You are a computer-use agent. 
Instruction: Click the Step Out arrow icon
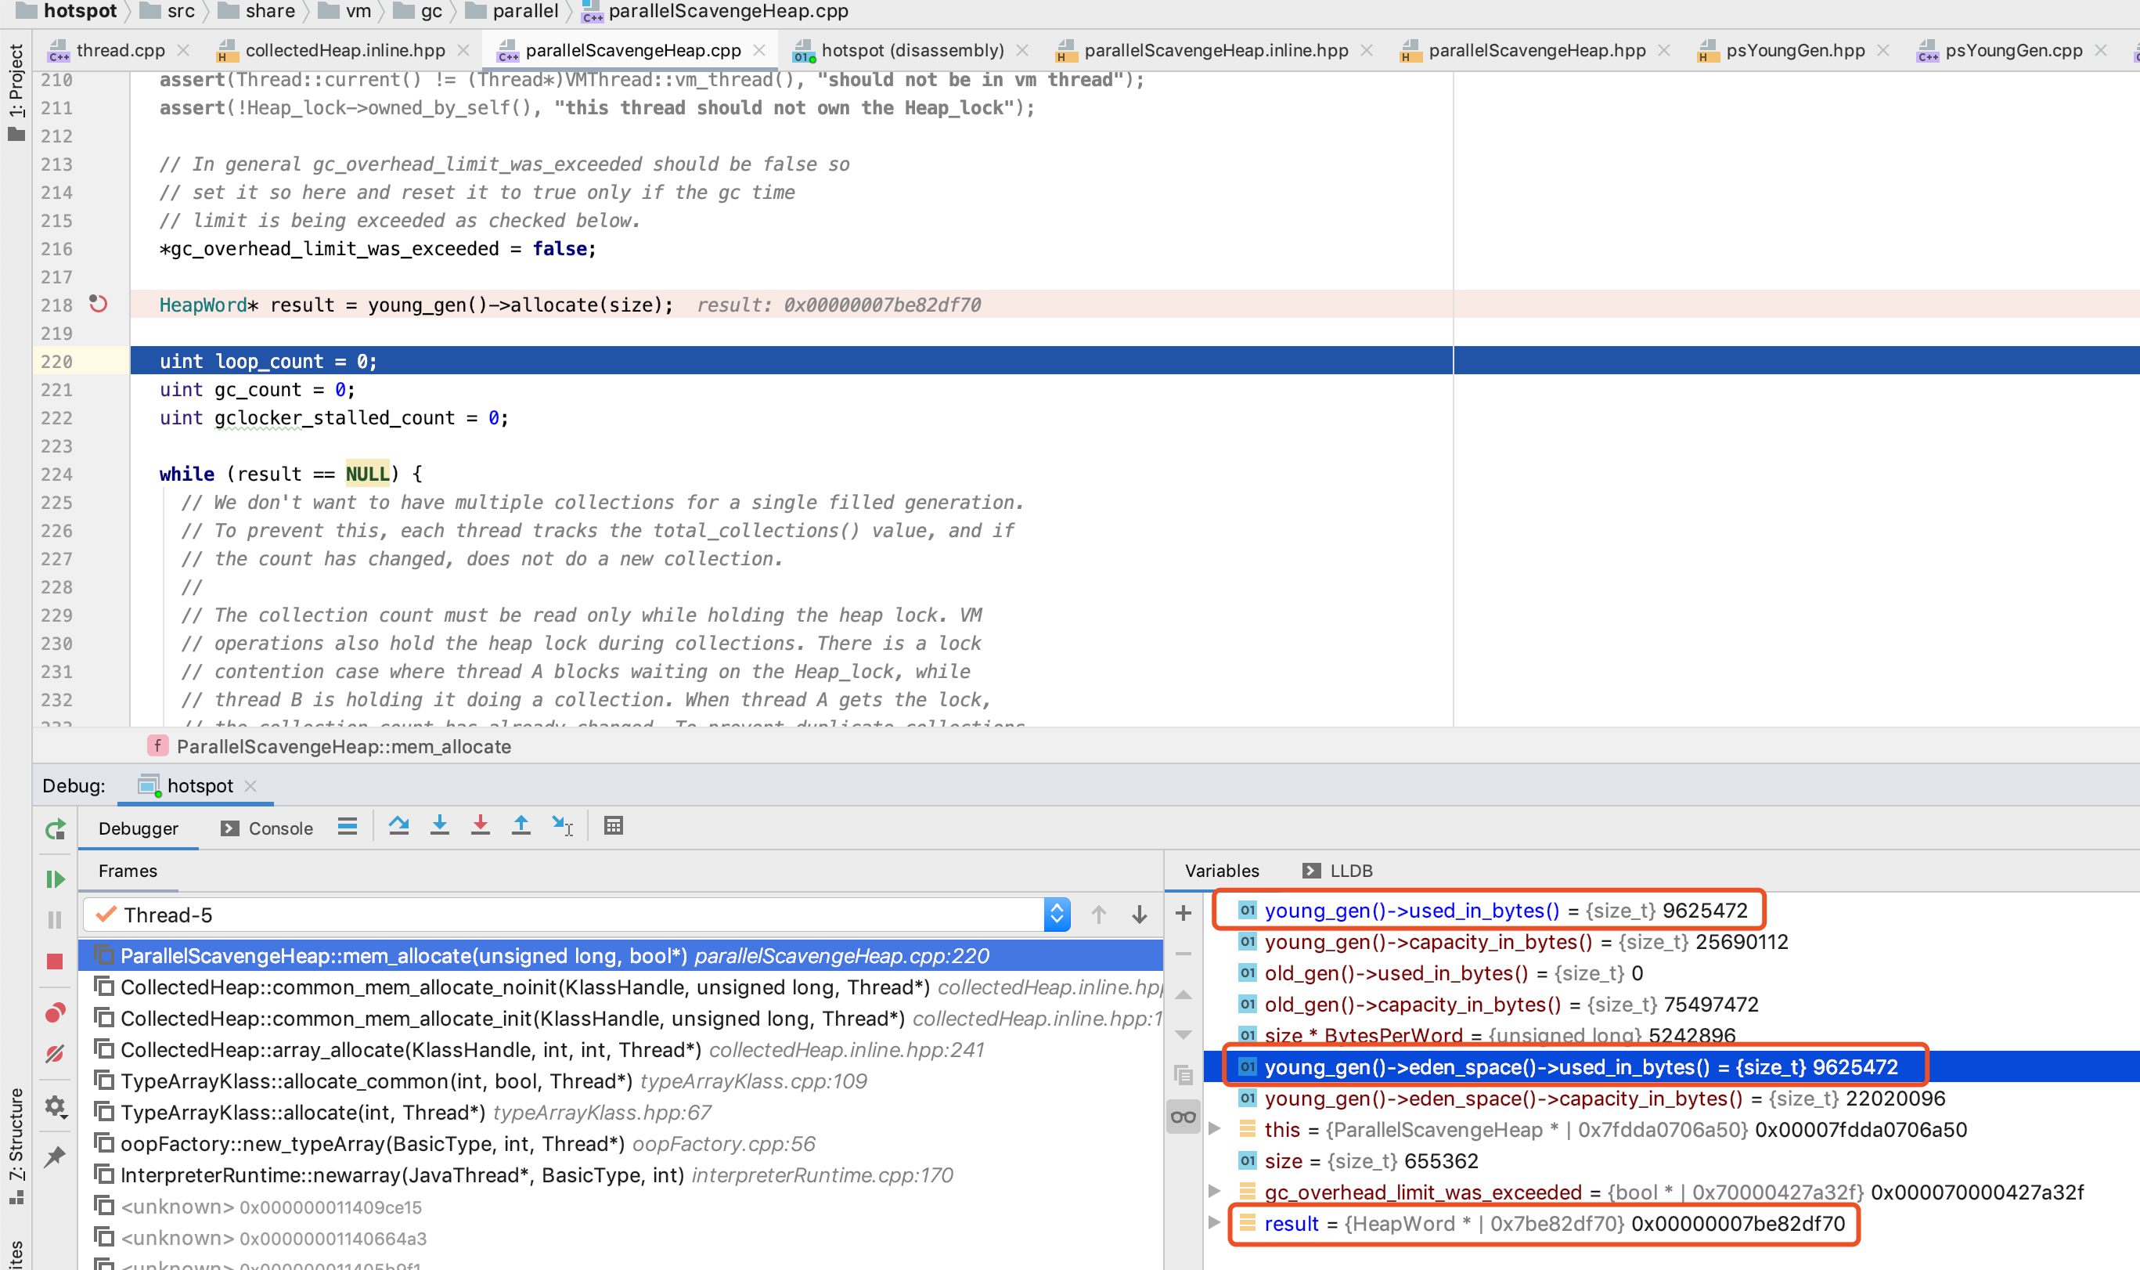521,826
